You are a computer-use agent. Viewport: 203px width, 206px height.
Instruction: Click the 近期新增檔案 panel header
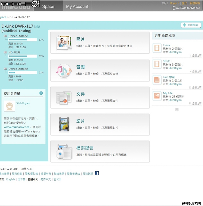pyautogui.click(x=178, y=36)
